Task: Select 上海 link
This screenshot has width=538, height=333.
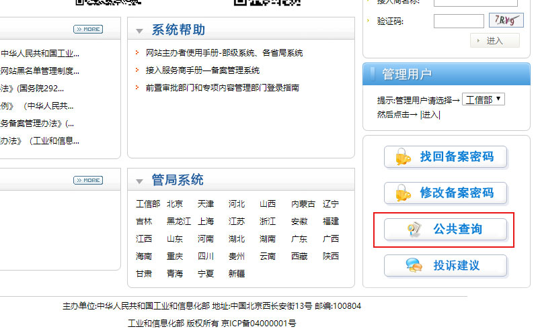Action: point(206,222)
